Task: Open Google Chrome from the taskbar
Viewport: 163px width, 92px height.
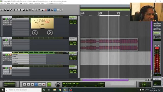Action: click(60, 90)
